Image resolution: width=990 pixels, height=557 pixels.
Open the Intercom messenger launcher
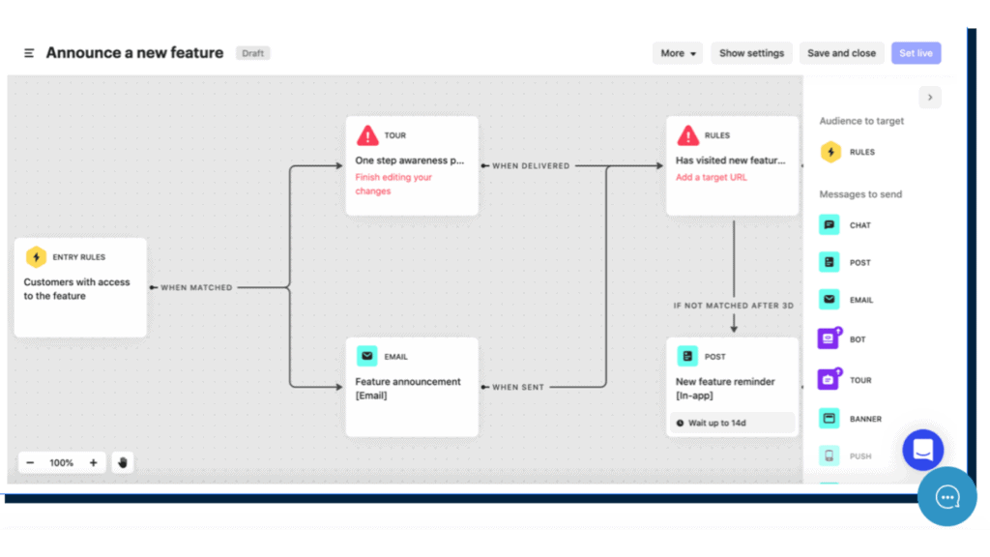922,450
